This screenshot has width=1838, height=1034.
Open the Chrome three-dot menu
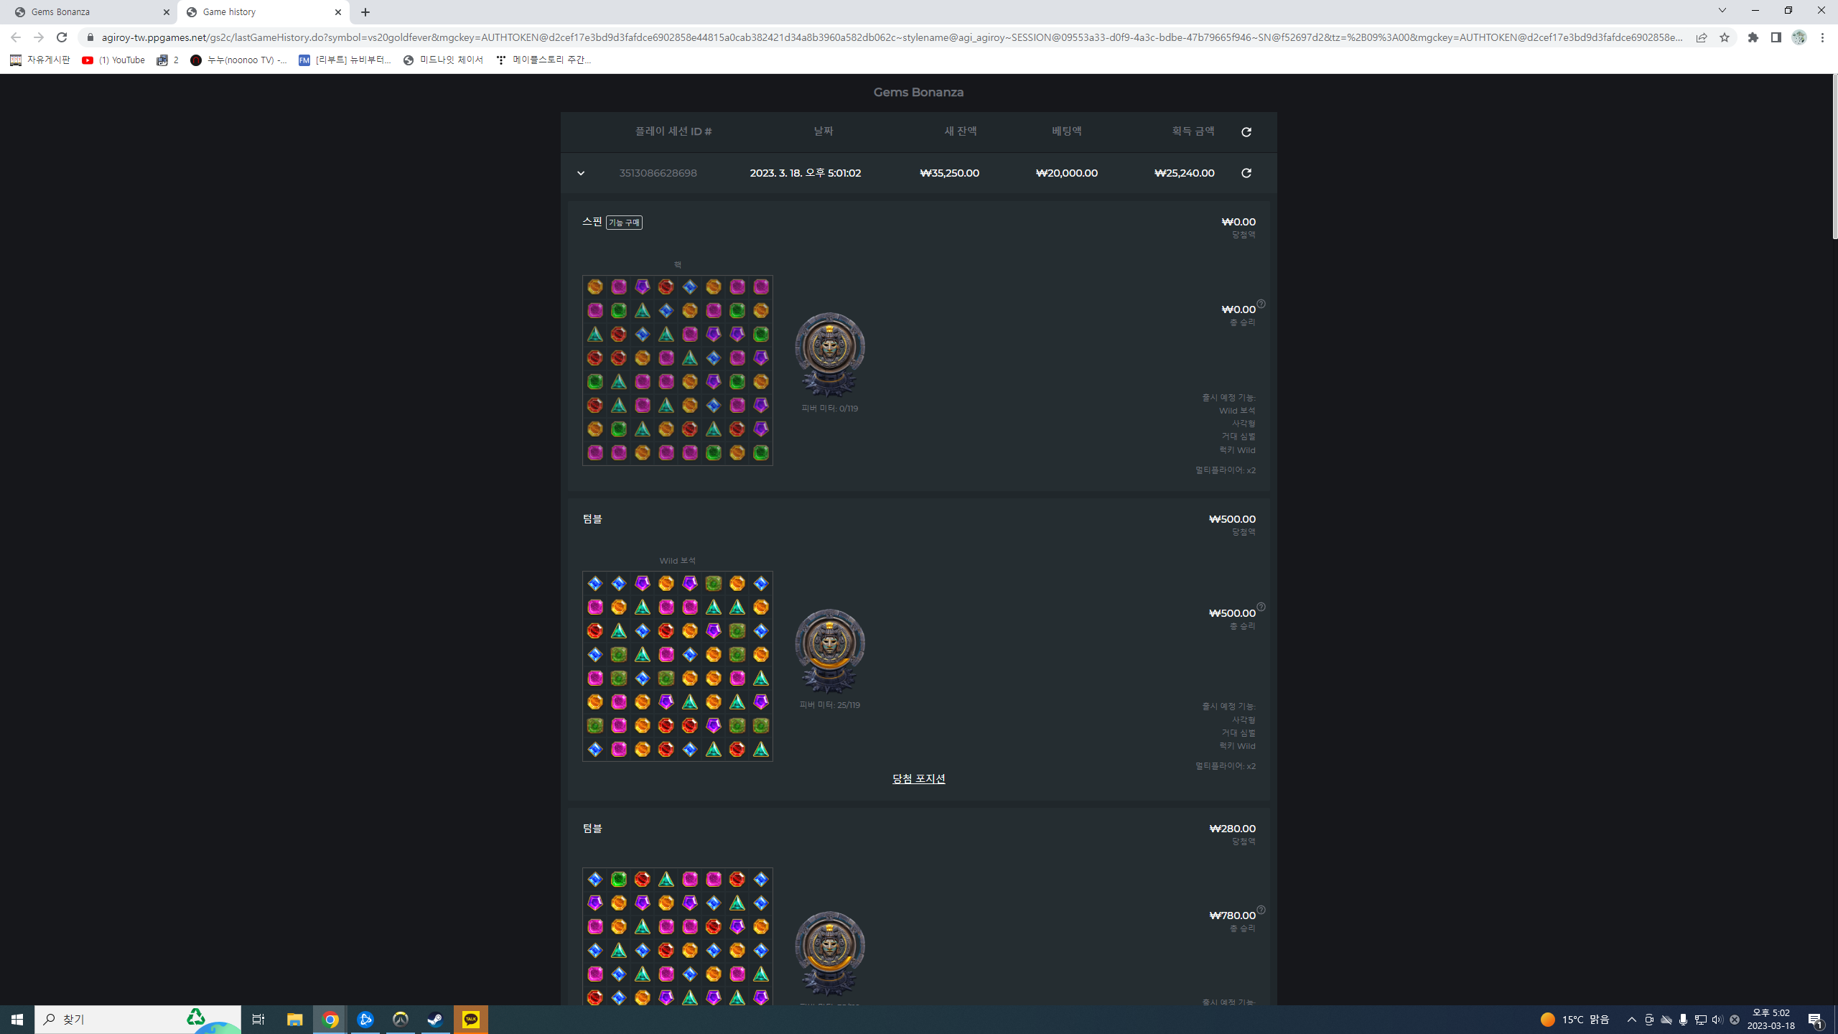pos(1822,37)
